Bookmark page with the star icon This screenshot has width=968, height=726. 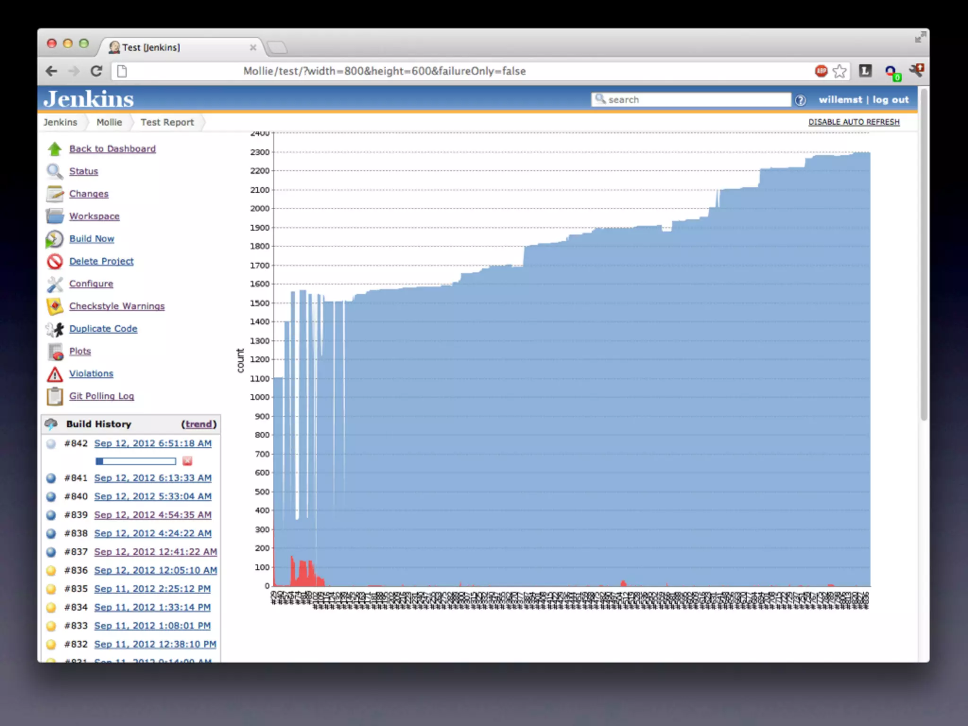click(839, 71)
